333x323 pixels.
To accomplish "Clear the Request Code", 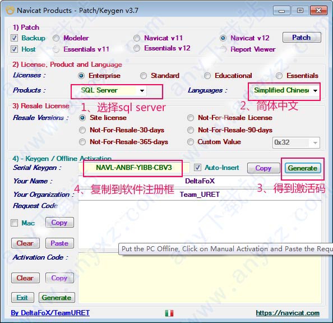I will point(25,243).
